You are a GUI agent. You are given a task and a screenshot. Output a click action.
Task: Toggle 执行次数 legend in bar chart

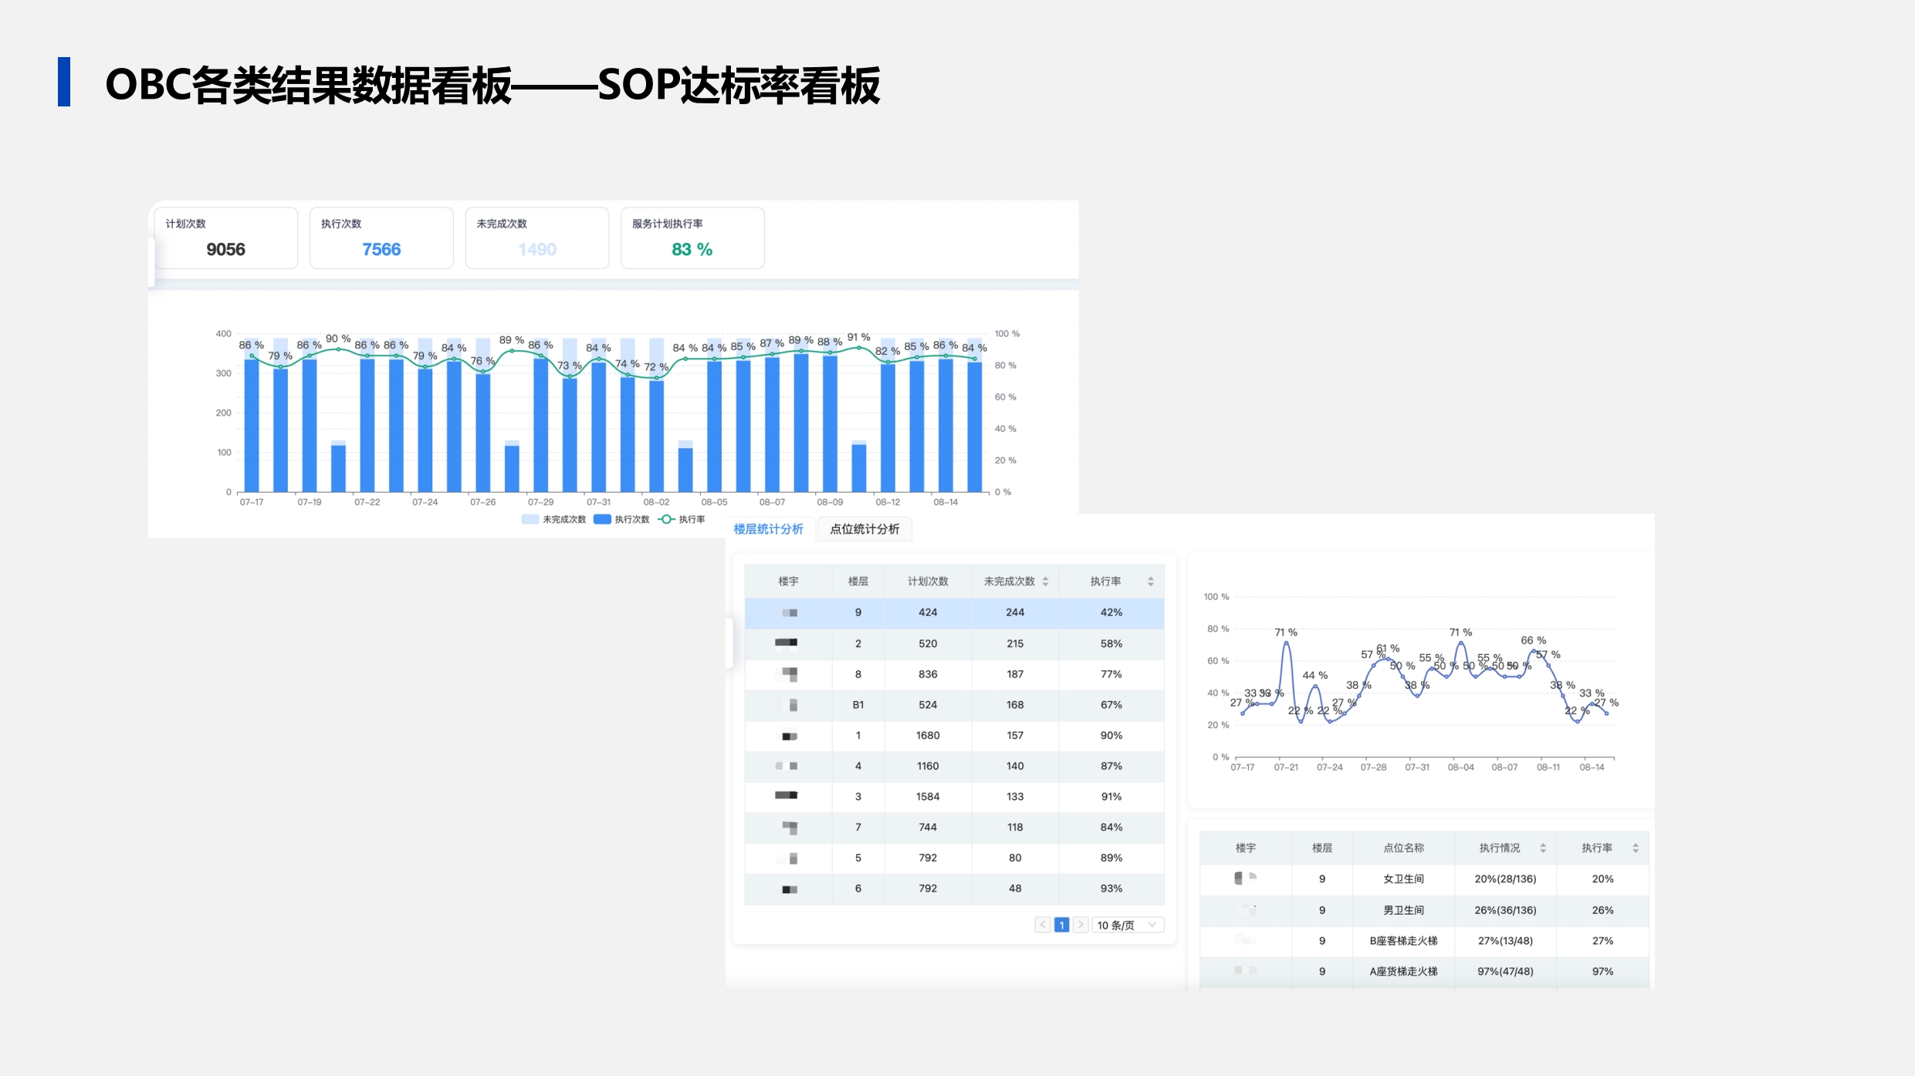coord(621,519)
